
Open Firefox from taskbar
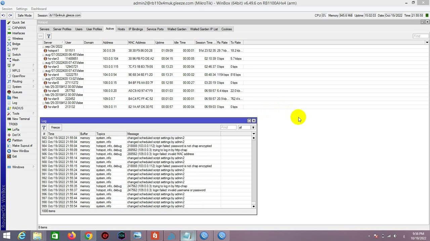tap(72, 236)
